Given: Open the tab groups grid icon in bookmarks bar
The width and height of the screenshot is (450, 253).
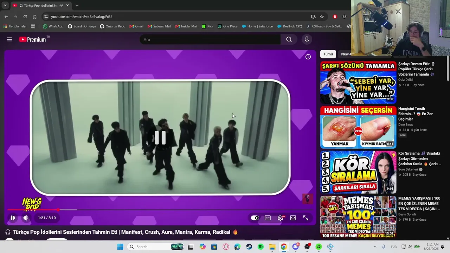Looking at the screenshot, I should (33, 26).
